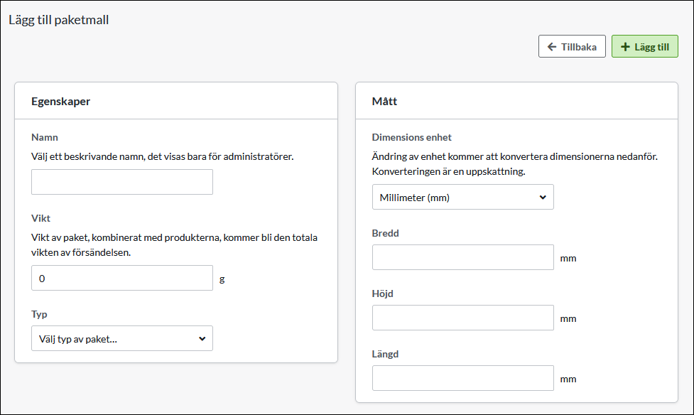Image resolution: width=694 pixels, height=415 pixels.
Task: Click the chevron on the Typ dropdown
Action: click(202, 338)
